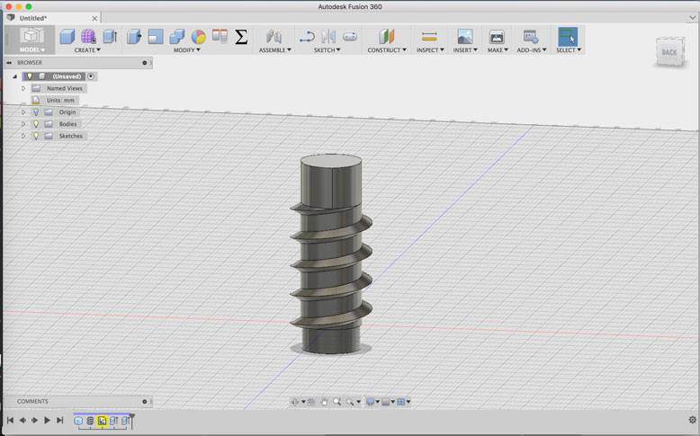Open the Create Form purple mesh tool
The height and width of the screenshot is (436, 700).
click(x=88, y=37)
